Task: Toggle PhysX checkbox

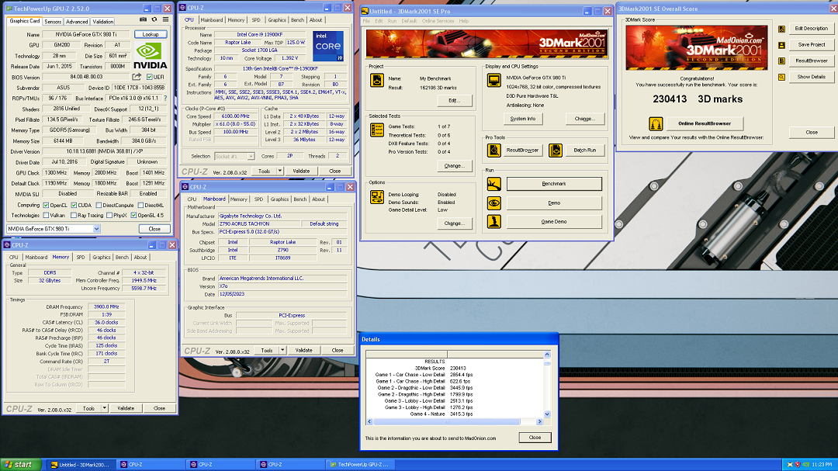Action: [109, 216]
